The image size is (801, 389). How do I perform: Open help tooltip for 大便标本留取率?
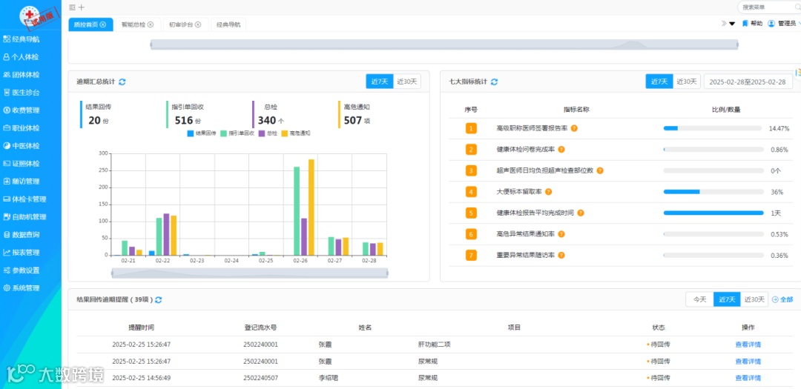tap(549, 192)
